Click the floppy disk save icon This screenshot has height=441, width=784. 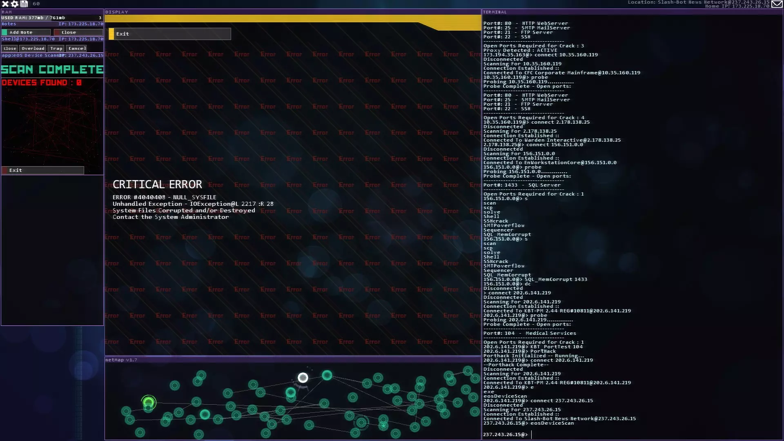click(x=24, y=4)
